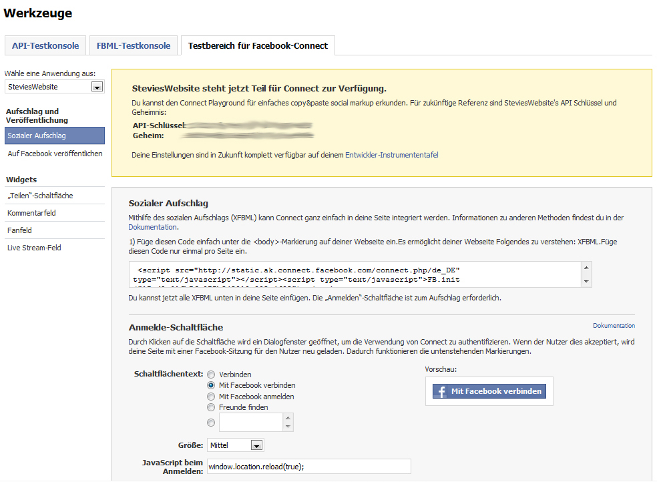This screenshot has height=482, width=657.
Task: Click the JavaScript beim Anmelden field
Action: tap(309, 467)
